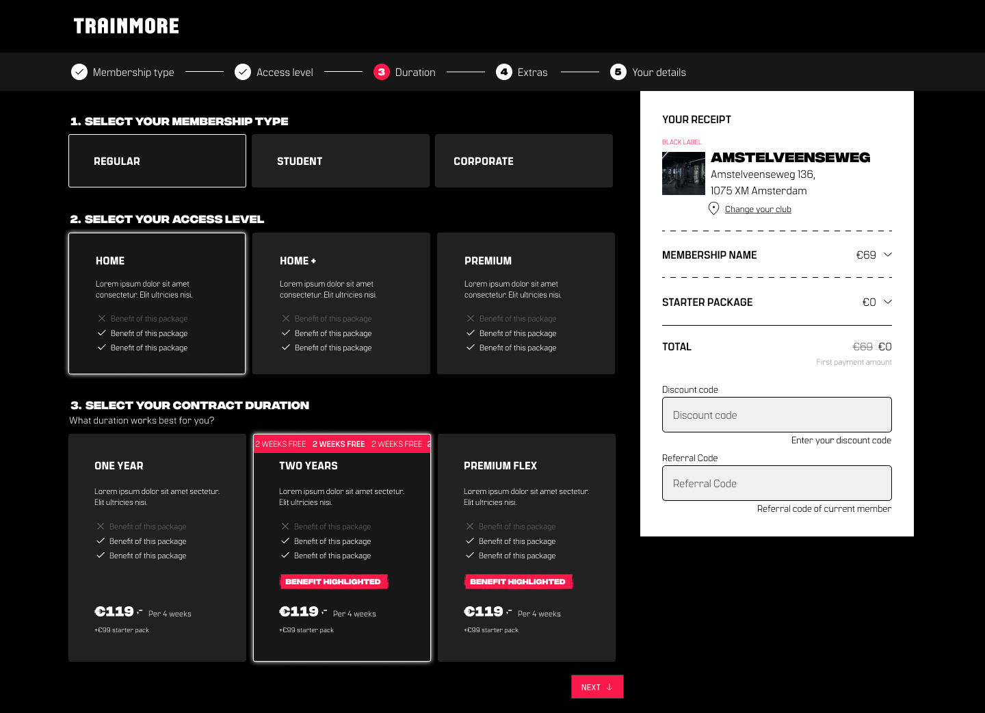Open the Membership type step
Screen dimensions: 985x713
click(x=122, y=72)
